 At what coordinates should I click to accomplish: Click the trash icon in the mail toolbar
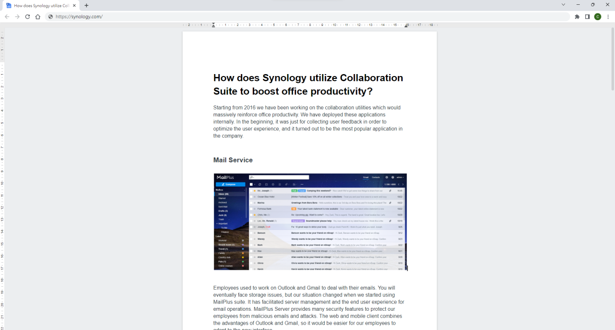coord(279,184)
